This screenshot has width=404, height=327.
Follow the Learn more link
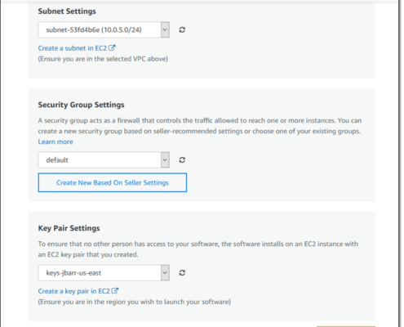(55, 141)
